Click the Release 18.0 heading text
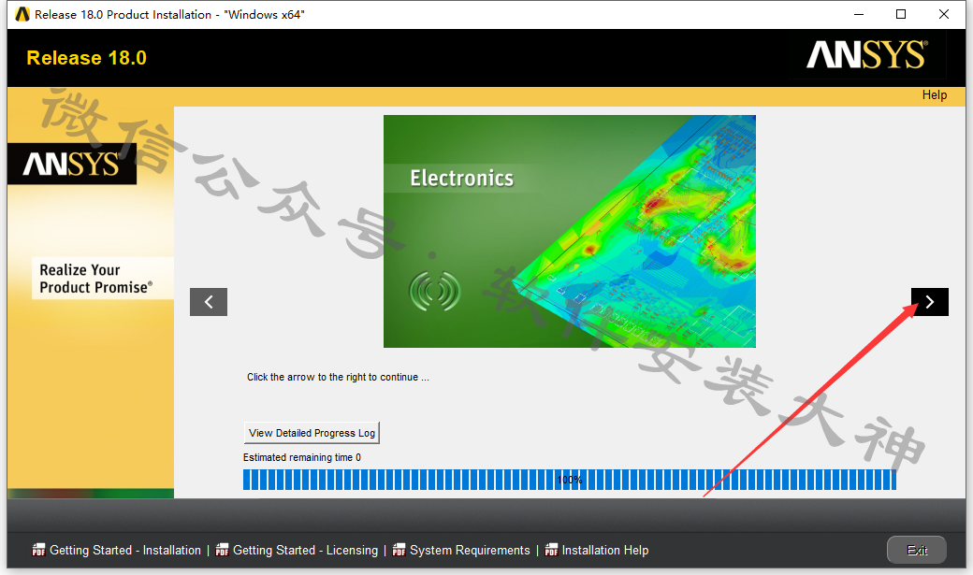The height and width of the screenshot is (575, 973). coord(87,58)
